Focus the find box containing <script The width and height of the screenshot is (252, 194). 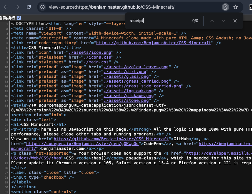159,21
